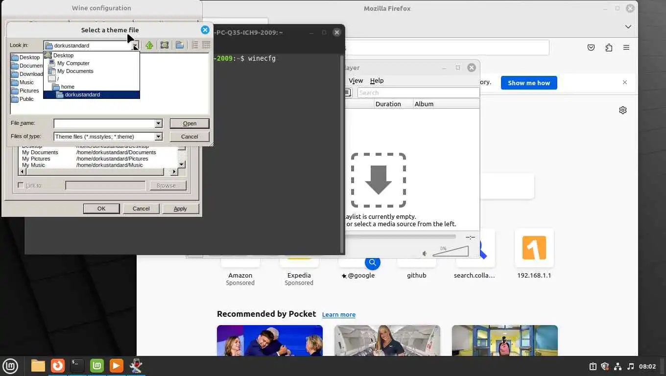666x376 pixels.
Task: Adjust the media player volume slider
Action: click(x=451, y=251)
